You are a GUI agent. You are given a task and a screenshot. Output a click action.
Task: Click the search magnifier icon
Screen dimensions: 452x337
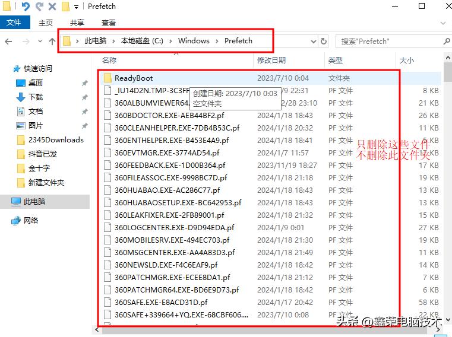447,42
